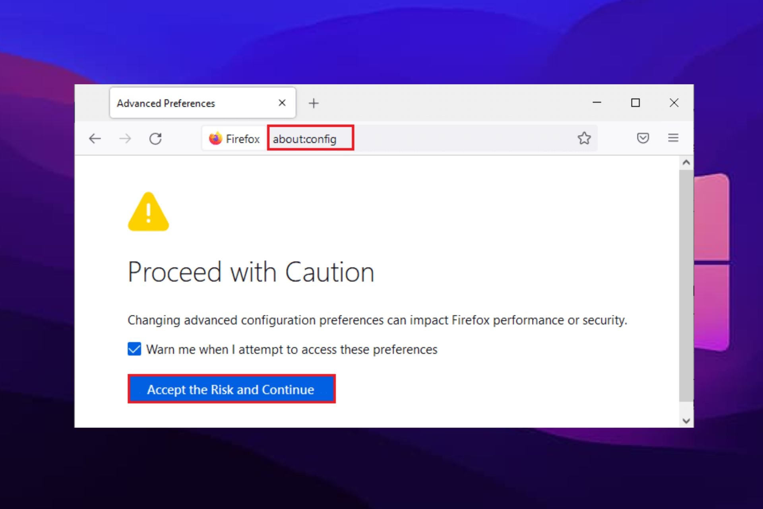Image resolution: width=763 pixels, height=509 pixels.
Task: Click the vertical scrollbar thumb
Action: click(x=686, y=286)
